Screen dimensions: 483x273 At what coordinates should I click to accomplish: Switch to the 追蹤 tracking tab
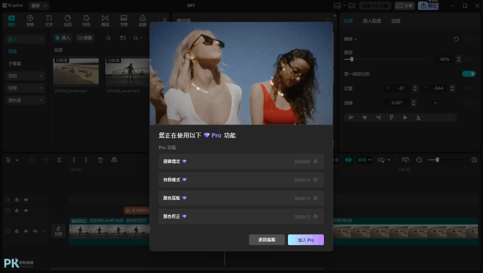(396, 21)
